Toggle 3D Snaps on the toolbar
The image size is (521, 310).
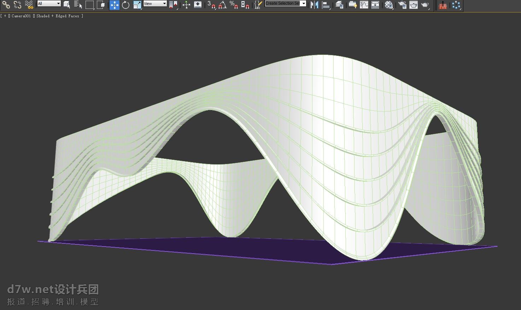click(x=211, y=5)
